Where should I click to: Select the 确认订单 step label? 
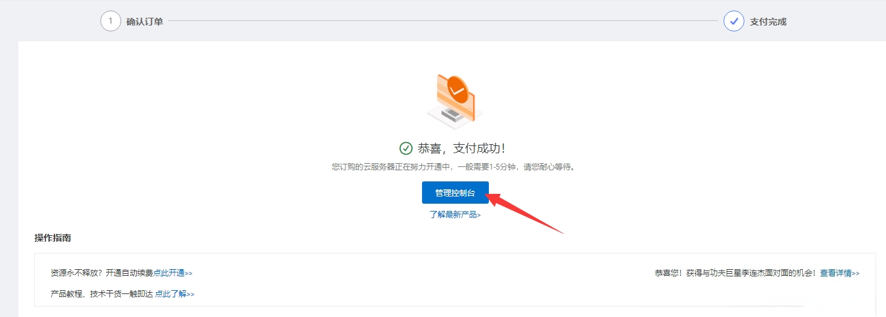[x=145, y=22]
